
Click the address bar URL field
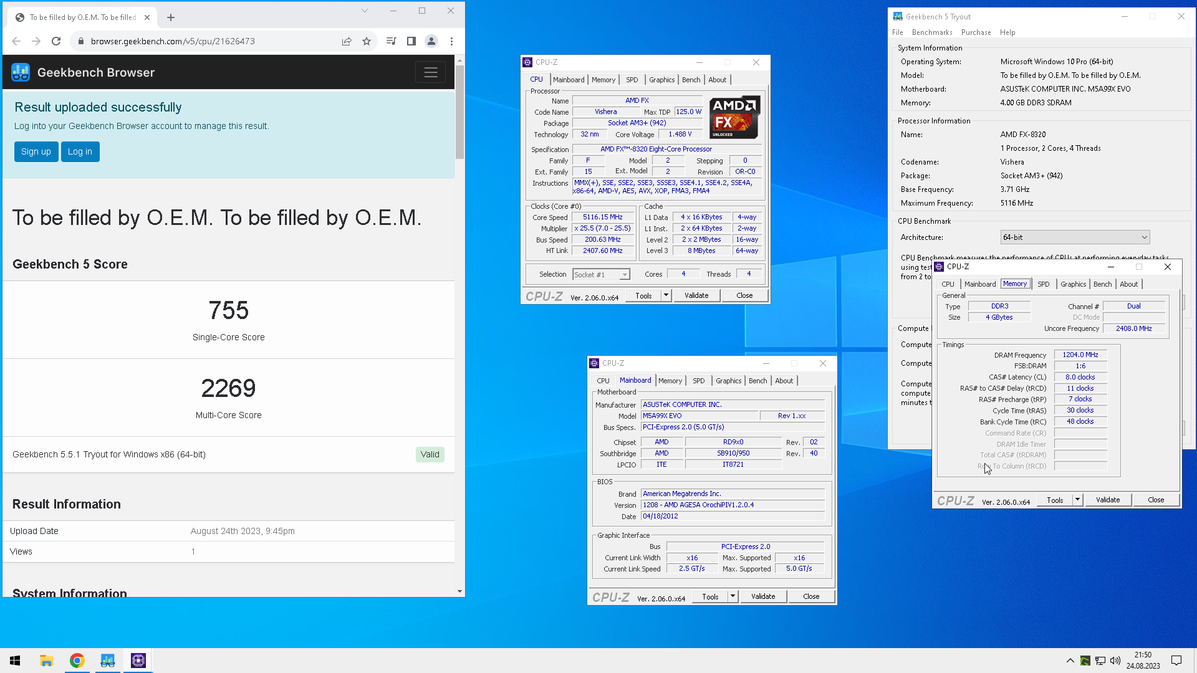(x=212, y=41)
